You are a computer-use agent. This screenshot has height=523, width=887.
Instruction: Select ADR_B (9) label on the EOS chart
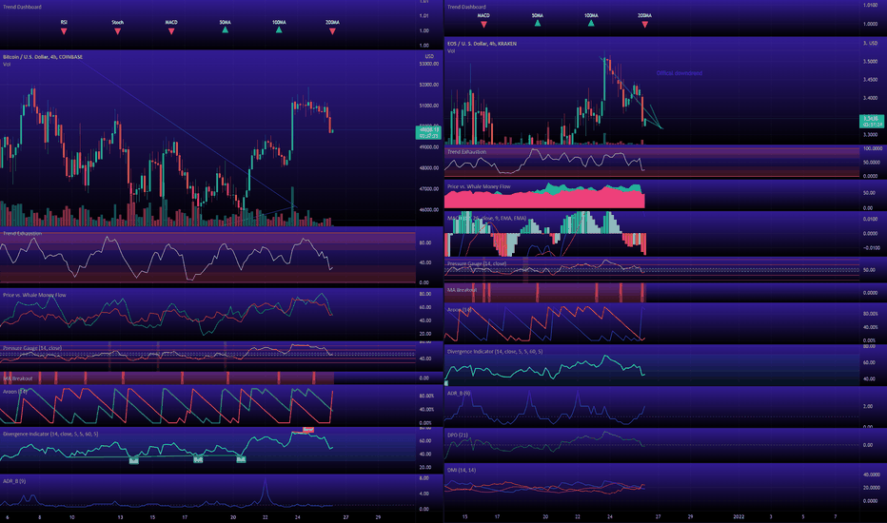(458, 394)
